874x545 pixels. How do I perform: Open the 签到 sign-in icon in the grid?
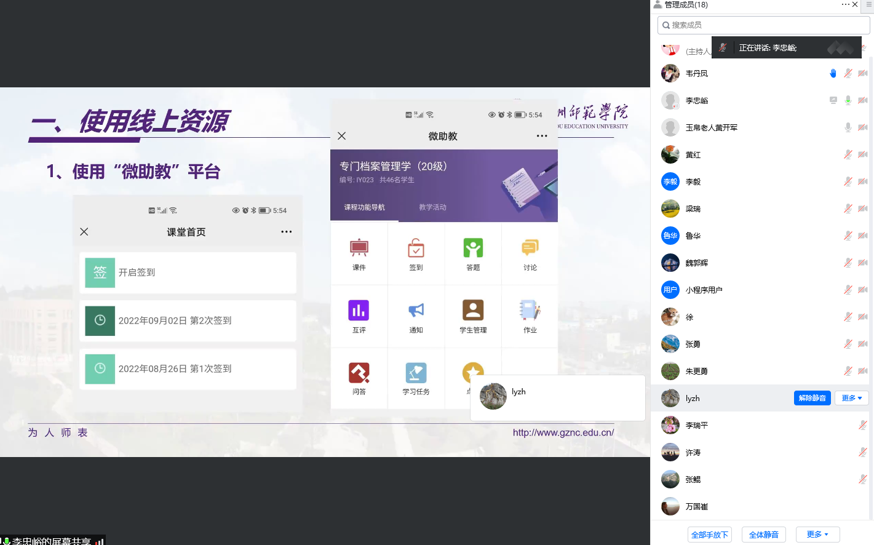click(416, 248)
